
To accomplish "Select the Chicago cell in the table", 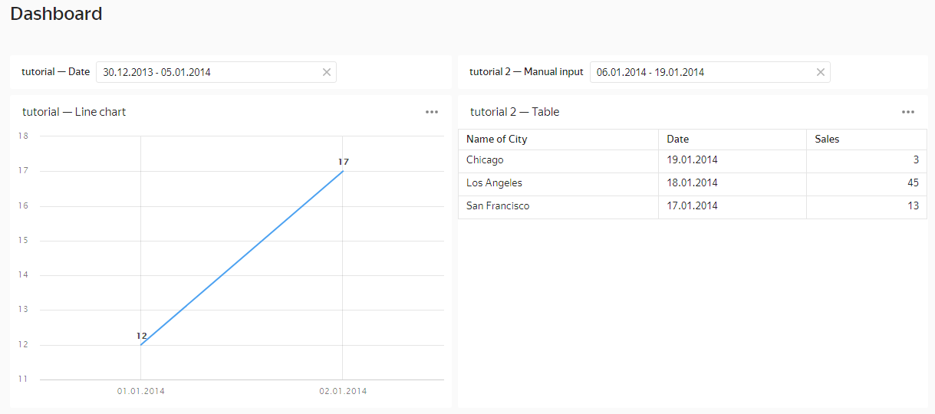I will tap(485, 160).
